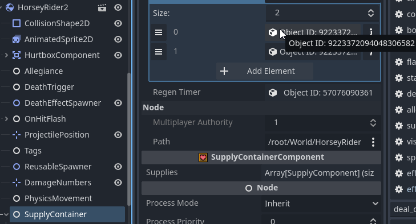Viewport: 416px width, 224px height.
Task: Click element 0 Object ID cube icon
Action: (x=272, y=32)
